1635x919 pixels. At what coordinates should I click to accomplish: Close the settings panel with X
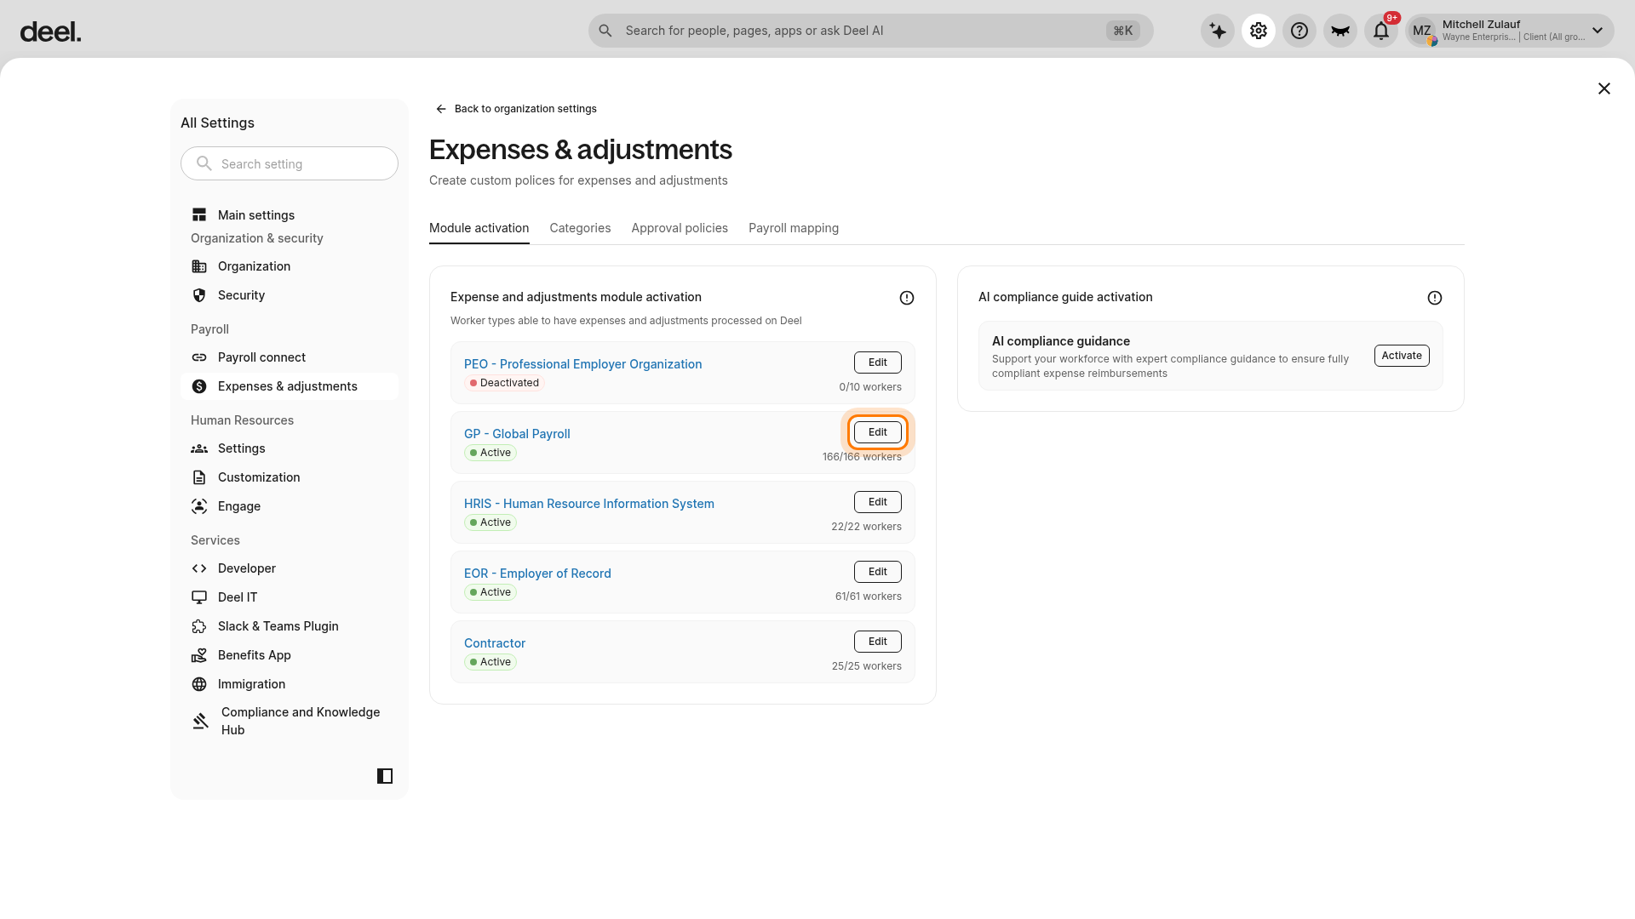click(1604, 88)
